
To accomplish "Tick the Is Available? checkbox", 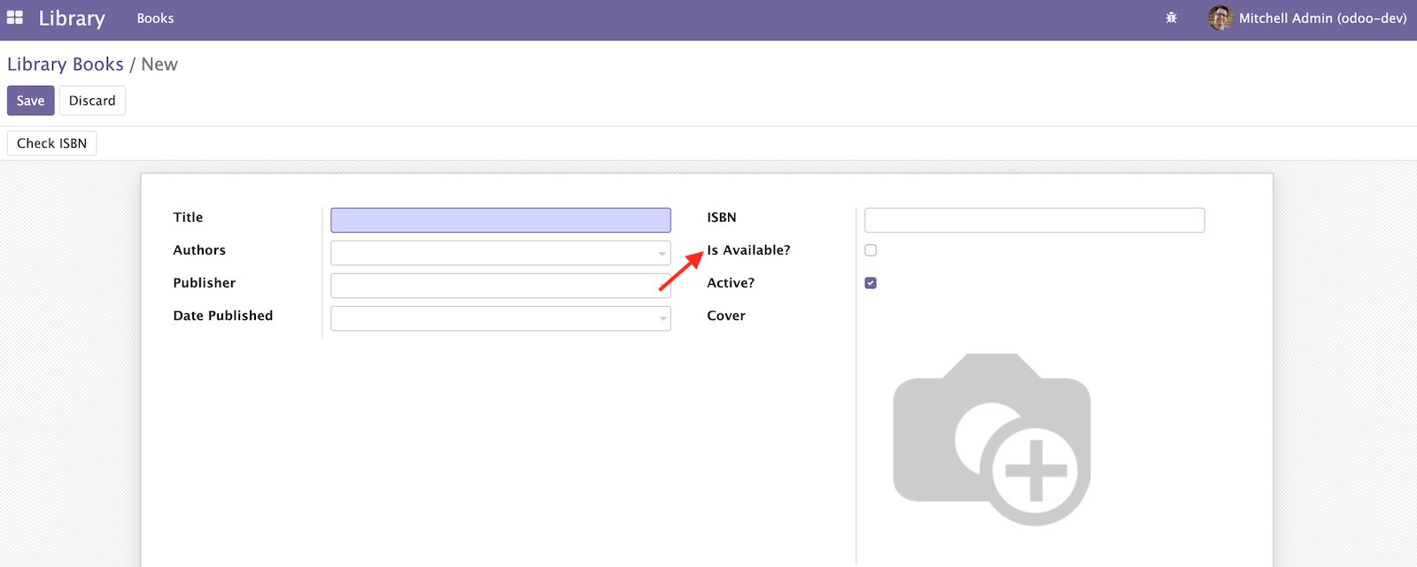I will coord(871,250).
